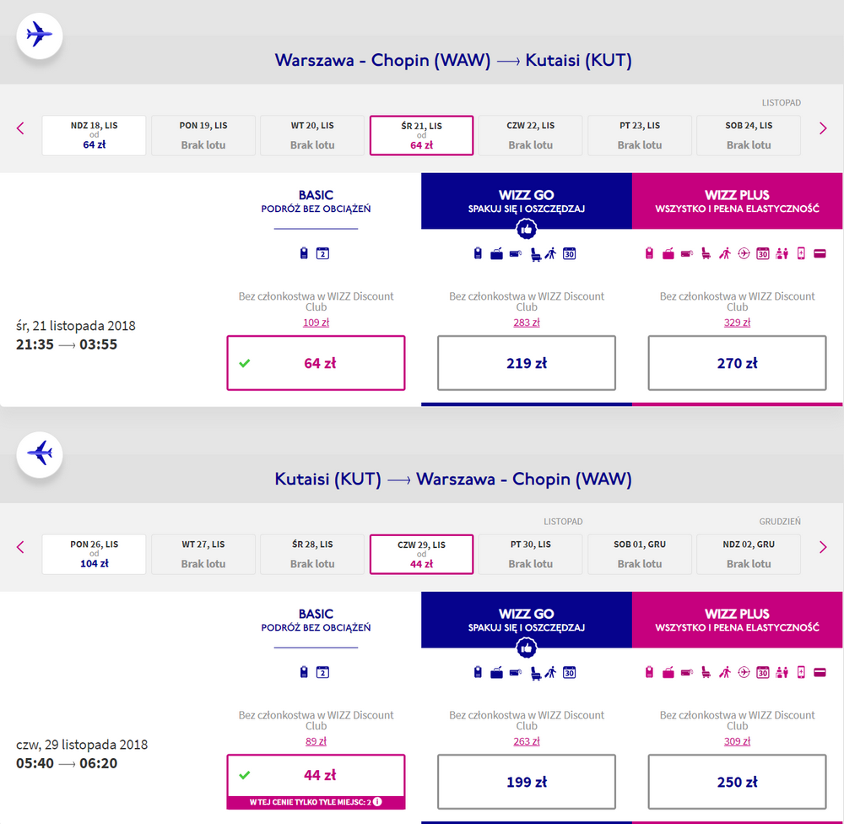Select the 270 zł WIZZ PLUS outbound fare
The width and height of the screenshot is (844, 824).
pyautogui.click(x=737, y=363)
